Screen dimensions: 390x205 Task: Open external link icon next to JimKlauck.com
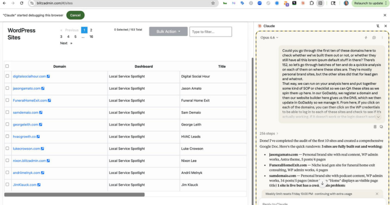tap(39, 185)
